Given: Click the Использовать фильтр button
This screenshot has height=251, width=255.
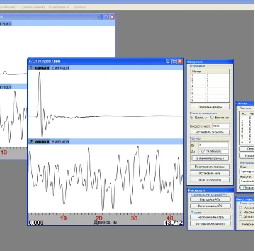Looking at the screenshot, I should 210,224.
